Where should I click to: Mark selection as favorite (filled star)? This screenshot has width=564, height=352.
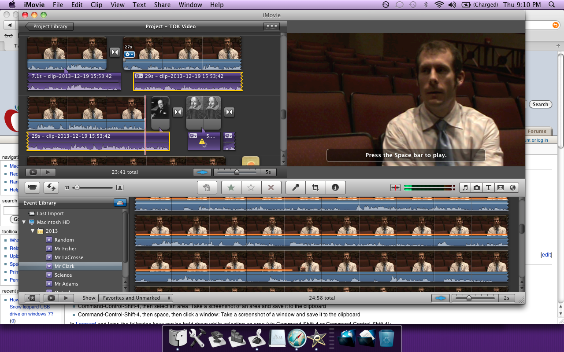pyautogui.click(x=231, y=187)
